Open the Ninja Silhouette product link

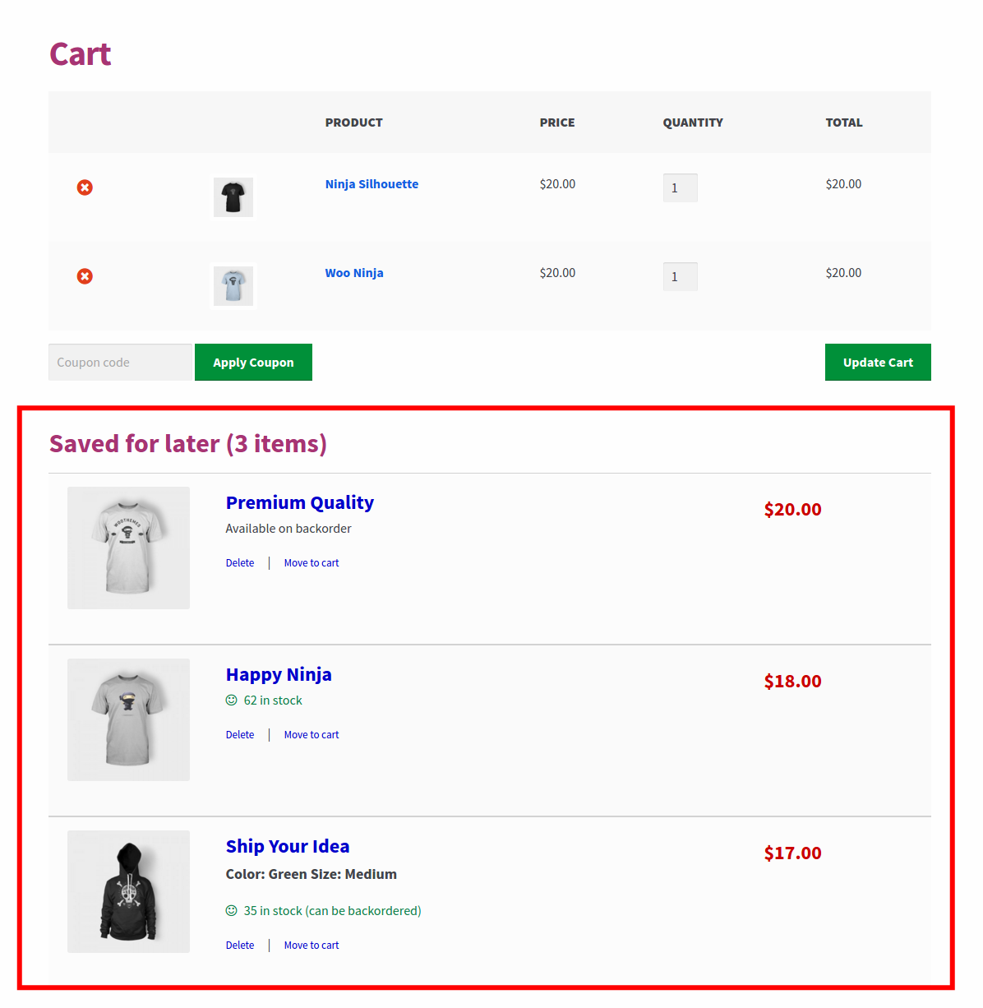click(372, 184)
